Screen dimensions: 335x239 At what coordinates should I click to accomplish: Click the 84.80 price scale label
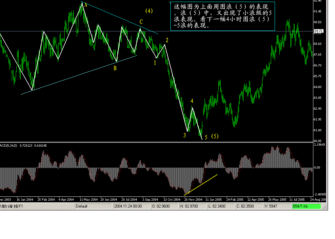pos(318,87)
